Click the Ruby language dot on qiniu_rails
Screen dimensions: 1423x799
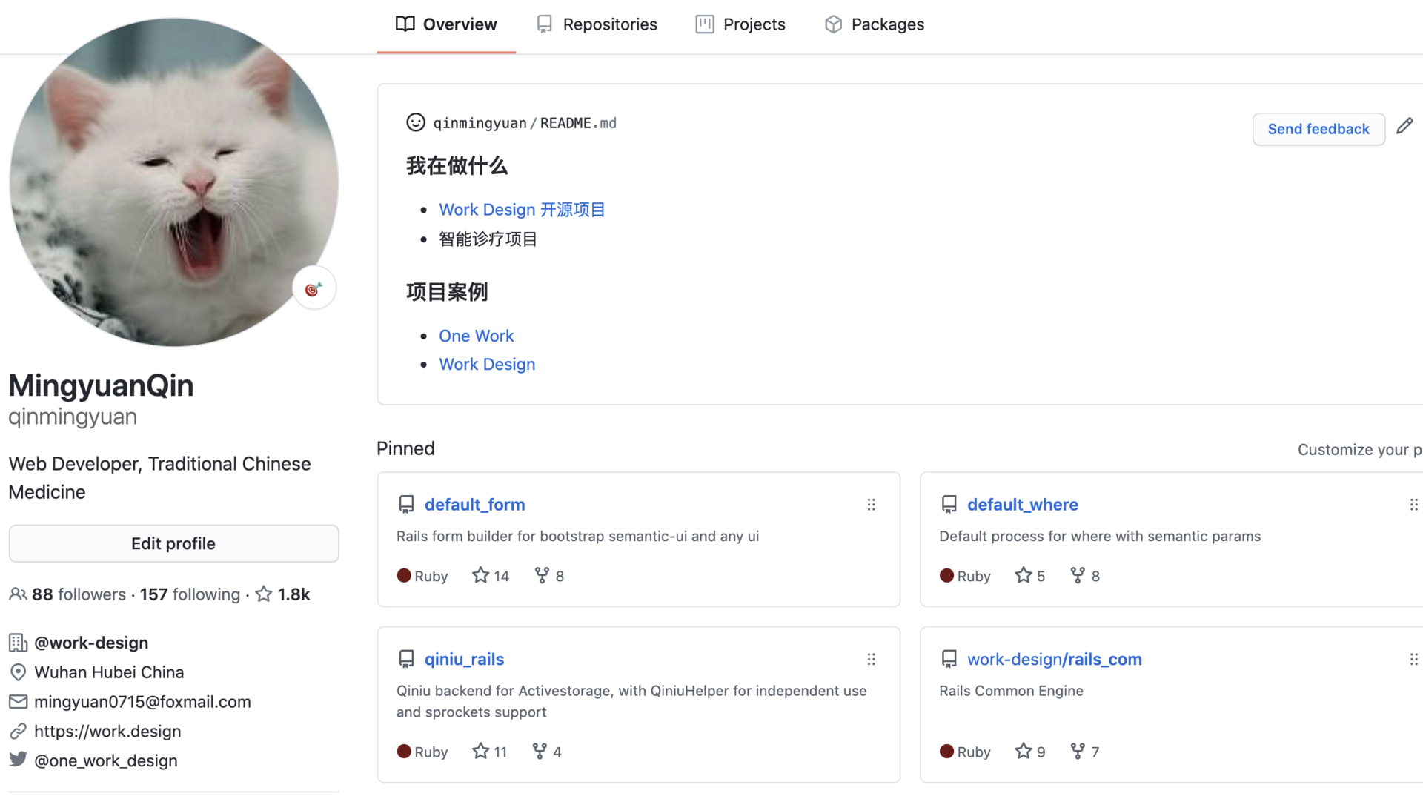point(404,752)
